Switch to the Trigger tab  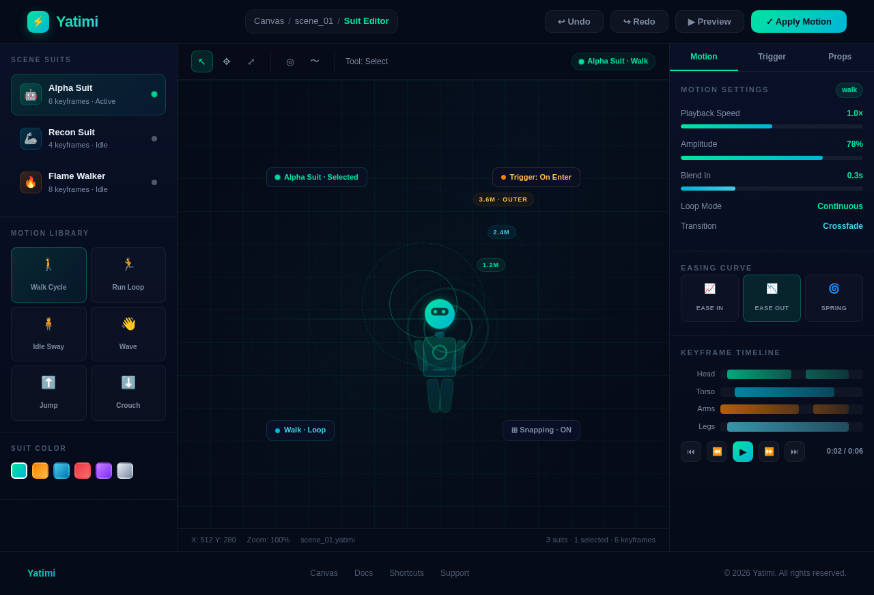click(772, 57)
